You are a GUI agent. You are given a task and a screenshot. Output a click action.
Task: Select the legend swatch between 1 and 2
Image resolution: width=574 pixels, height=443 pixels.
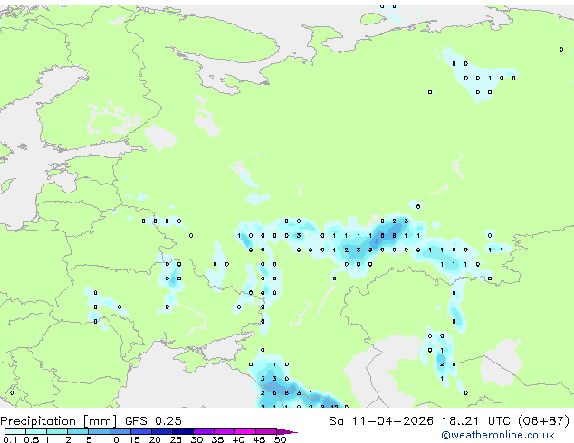point(57,431)
